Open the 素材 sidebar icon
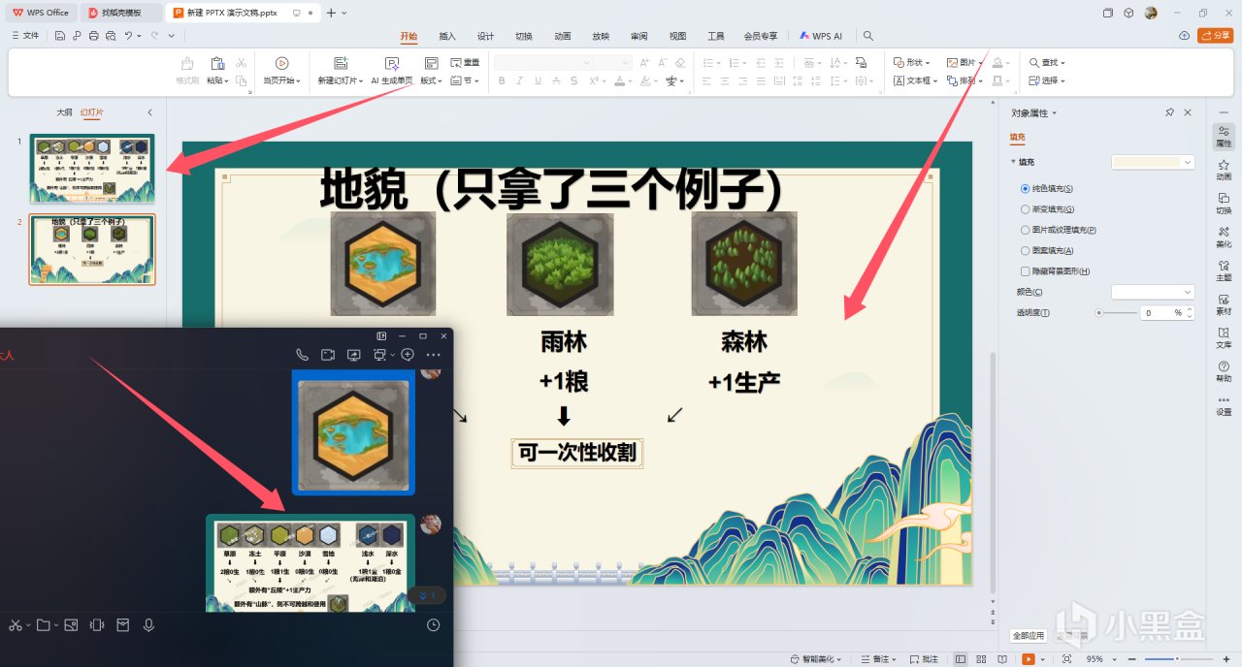Image resolution: width=1242 pixels, height=667 pixels. (1224, 303)
